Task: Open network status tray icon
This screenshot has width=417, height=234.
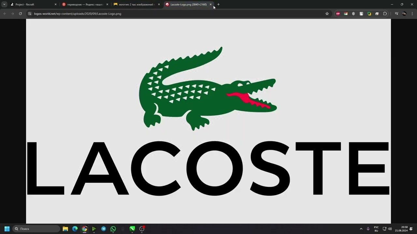Action: coord(384,229)
